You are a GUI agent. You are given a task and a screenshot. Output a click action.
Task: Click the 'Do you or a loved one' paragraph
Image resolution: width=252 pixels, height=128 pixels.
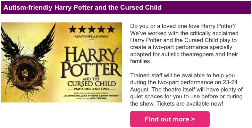pos(184,43)
